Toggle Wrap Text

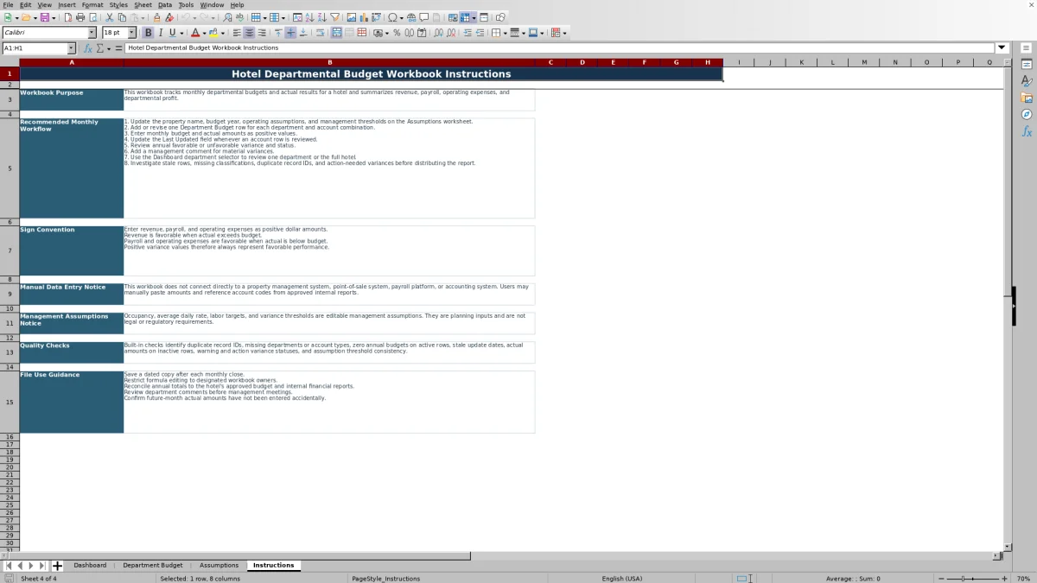tap(321, 33)
